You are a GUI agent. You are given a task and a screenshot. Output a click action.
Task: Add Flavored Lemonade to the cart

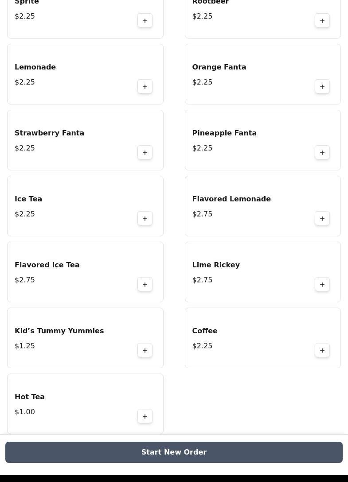tap(322, 219)
